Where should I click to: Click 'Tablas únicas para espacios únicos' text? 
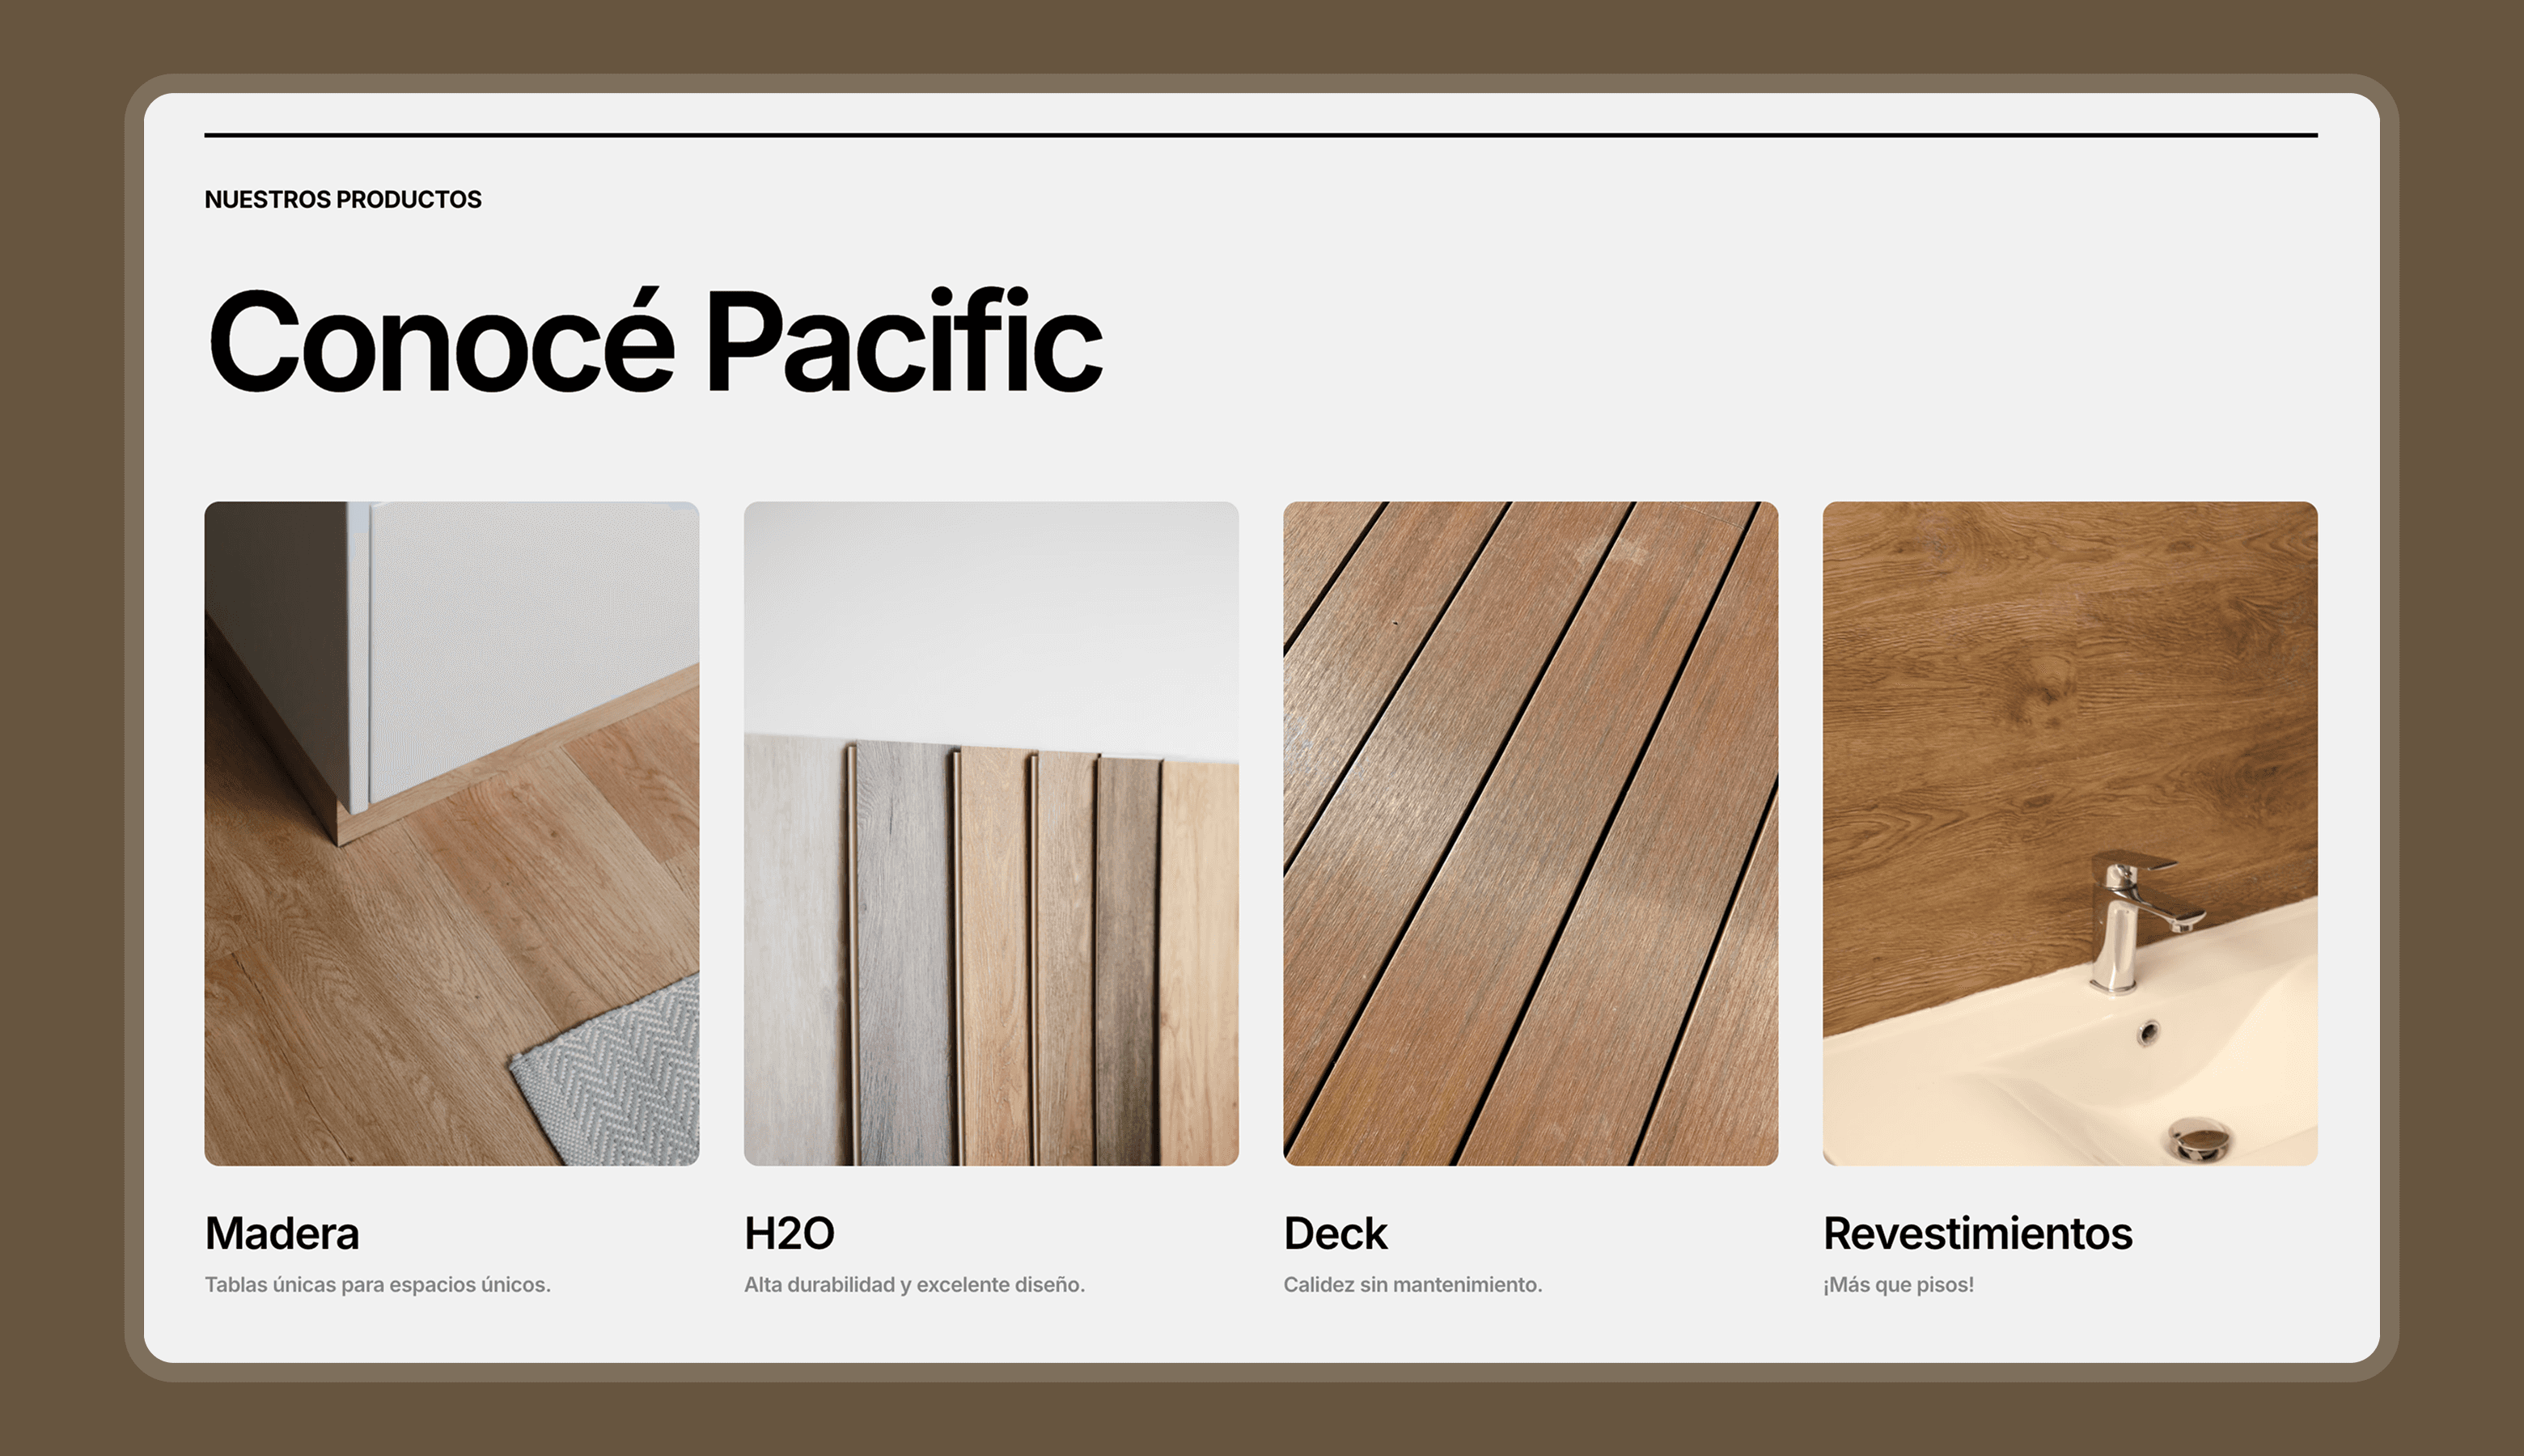pyautogui.click(x=377, y=1285)
